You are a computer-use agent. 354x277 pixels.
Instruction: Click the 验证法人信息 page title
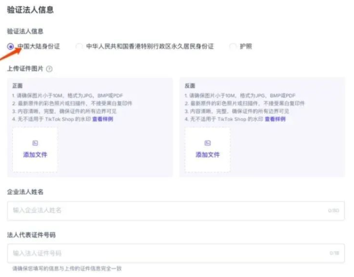tap(30, 10)
